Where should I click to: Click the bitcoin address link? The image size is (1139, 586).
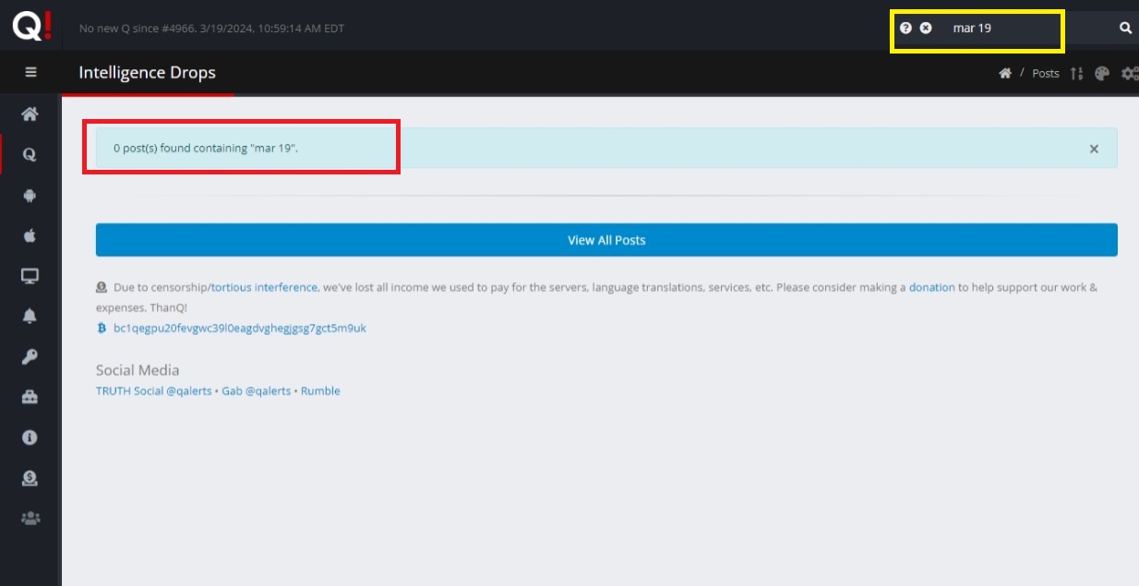[239, 328]
